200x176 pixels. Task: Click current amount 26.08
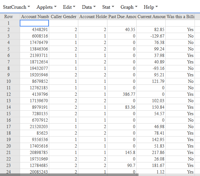point(151,159)
